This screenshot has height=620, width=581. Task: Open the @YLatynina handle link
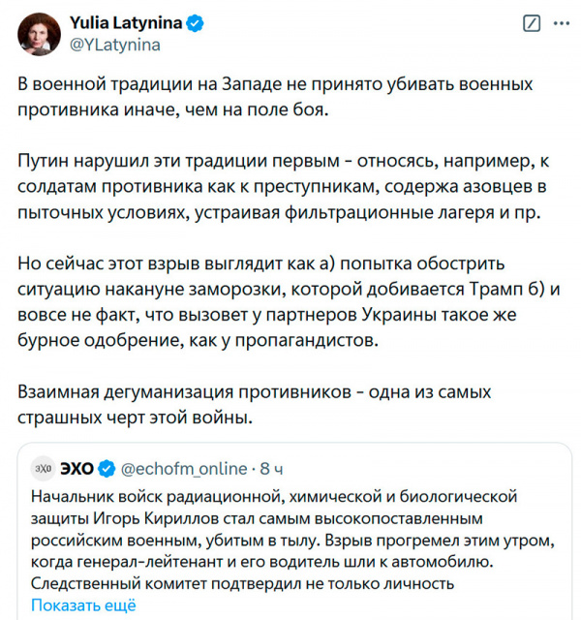[x=114, y=44]
